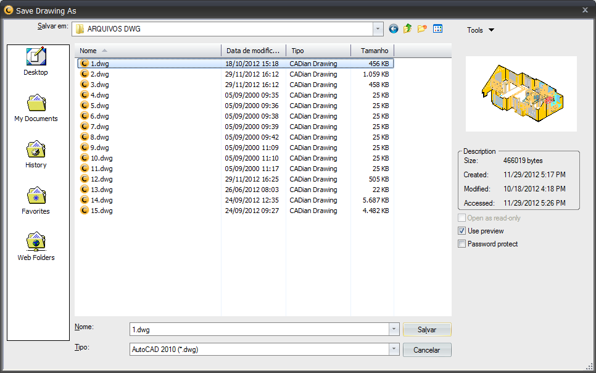The width and height of the screenshot is (596, 373).
Task: Click the date 29/11/2012 16:25
Action: 252,179
